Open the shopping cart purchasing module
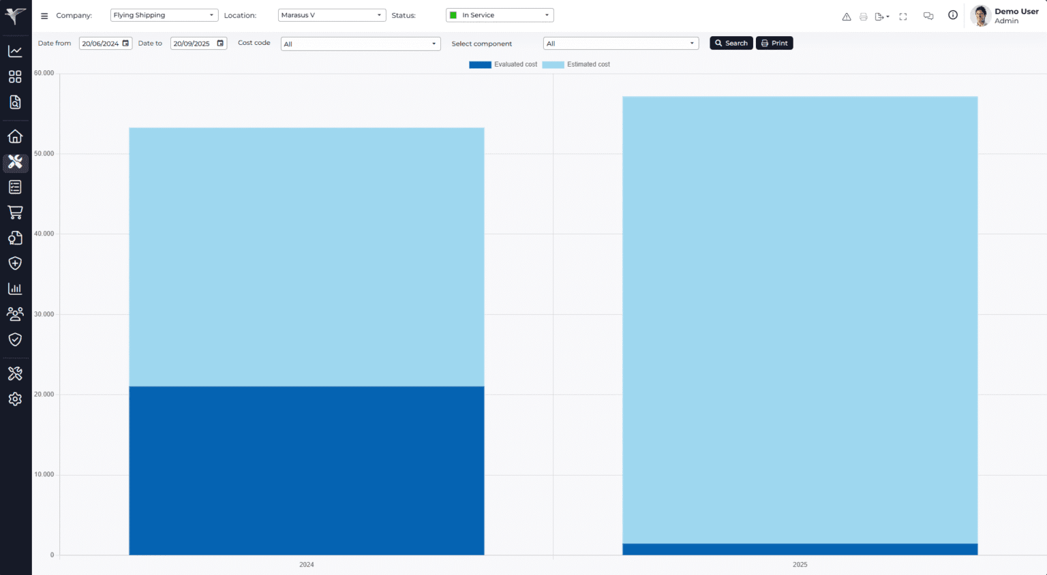Viewport: 1047px width, 575px height. [x=15, y=212]
